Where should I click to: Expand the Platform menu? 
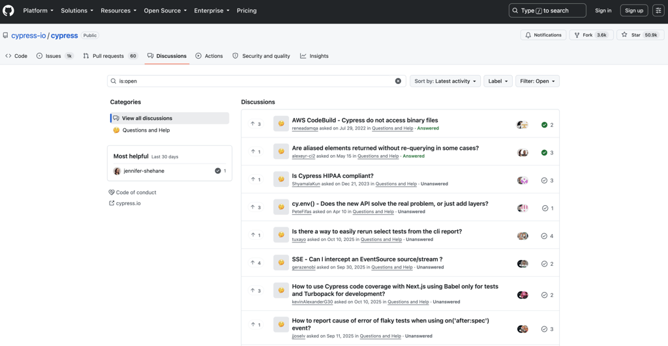point(38,10)
